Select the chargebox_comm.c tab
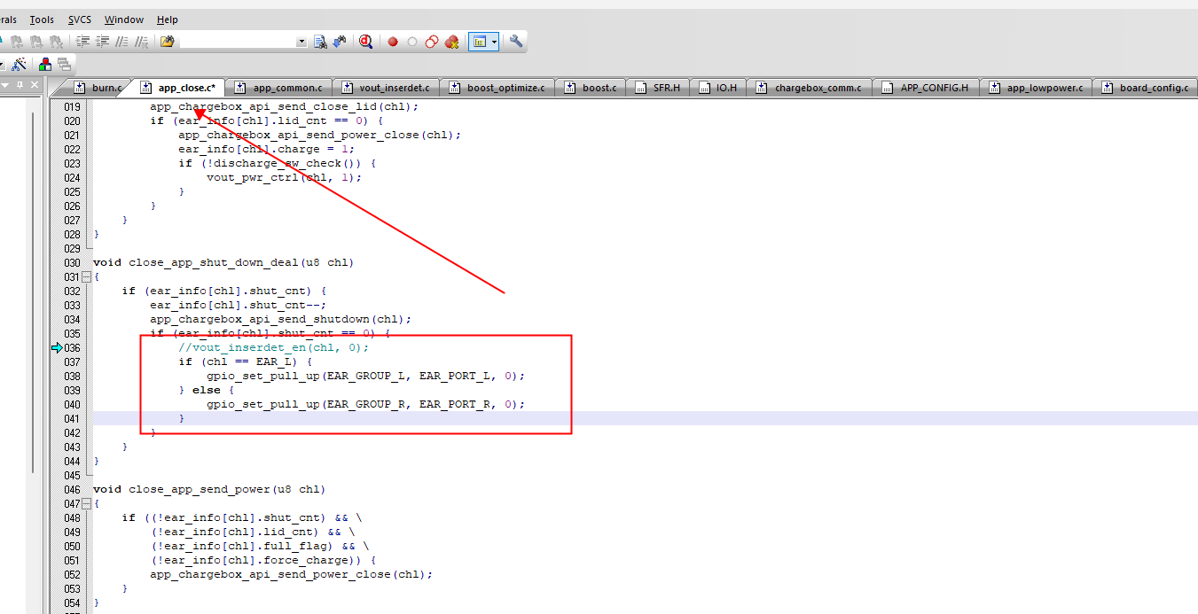This screenshot has width=1198, height=614. pos(809,88)
